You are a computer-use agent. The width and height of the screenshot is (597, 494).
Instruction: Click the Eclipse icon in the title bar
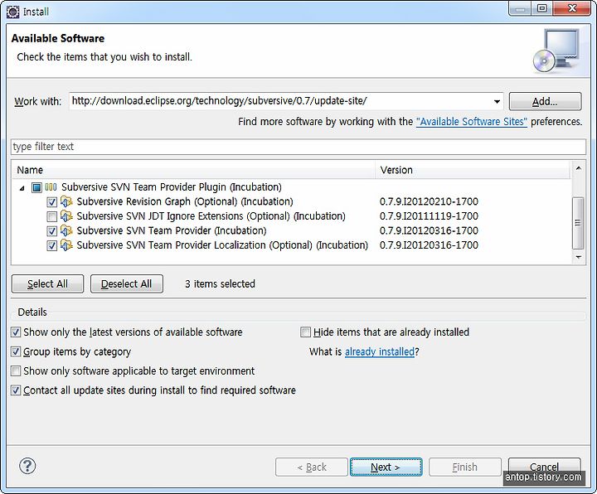13,12
